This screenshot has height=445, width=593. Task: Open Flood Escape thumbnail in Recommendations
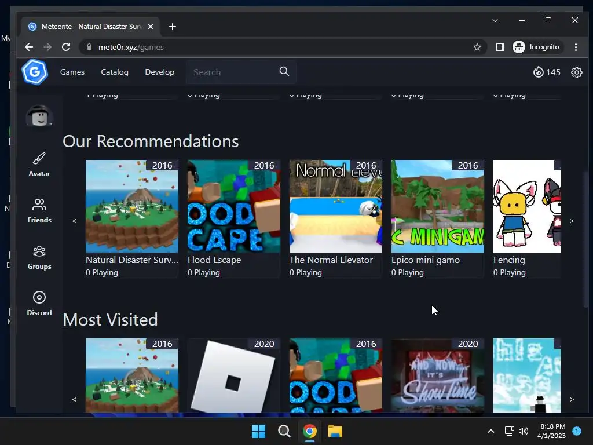[x=234, y=206]
